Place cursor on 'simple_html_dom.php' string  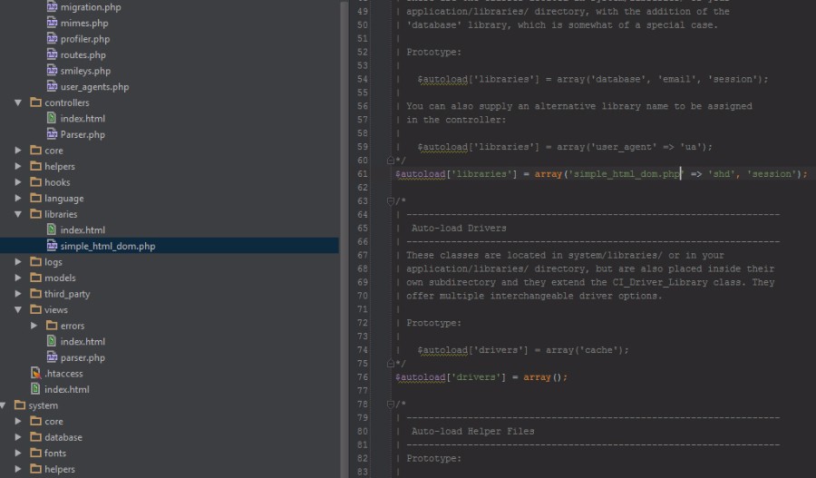[625, 174]
